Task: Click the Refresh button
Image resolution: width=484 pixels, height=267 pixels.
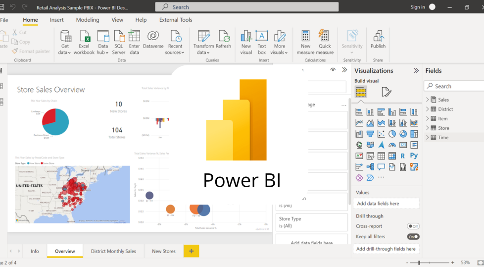Action: point(223,40)
